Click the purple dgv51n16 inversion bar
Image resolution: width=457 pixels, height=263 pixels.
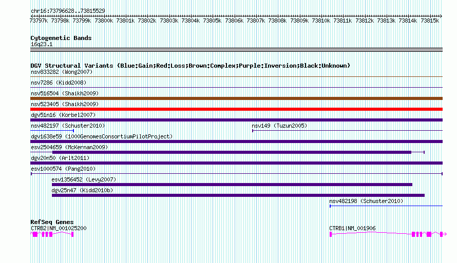click(x=236, y=120)
